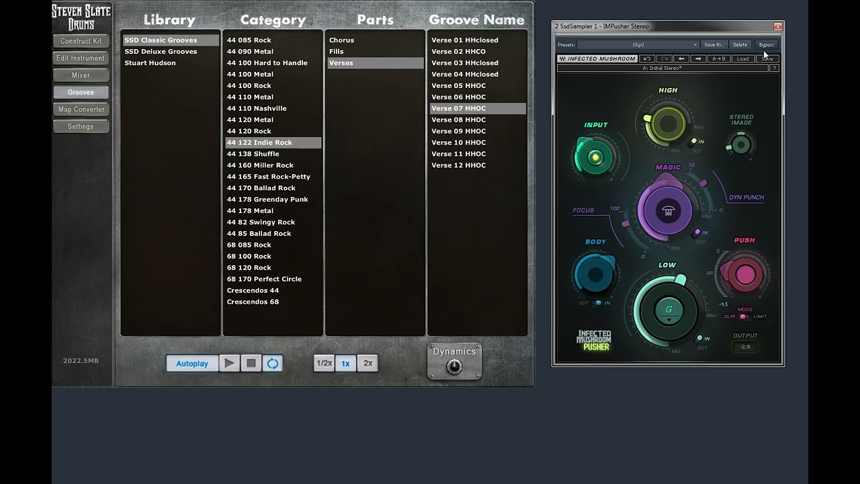The height and width of the screenshot is (484, 860).
Task: Set groove tempo to 1x
Action: coord(345,363)
